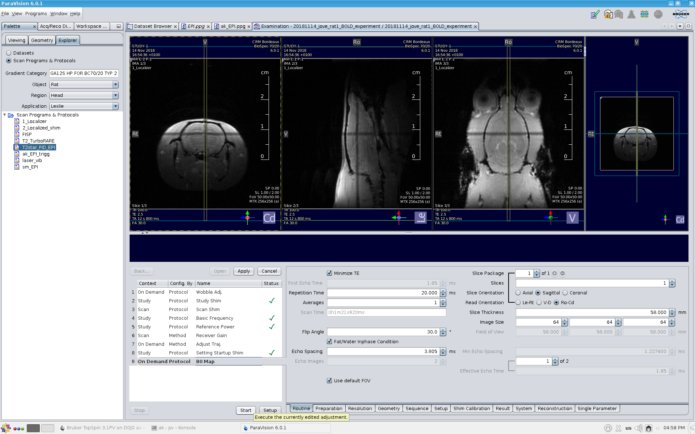Click the padlock disc toolbar icon
This screenshot has height=434, width=695.
coord(608,14)
